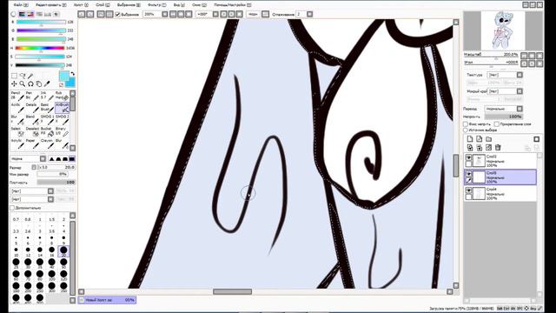Open the Selection menu
The image size is (556, 313).
pyautogui.click(x=129, y=5)
